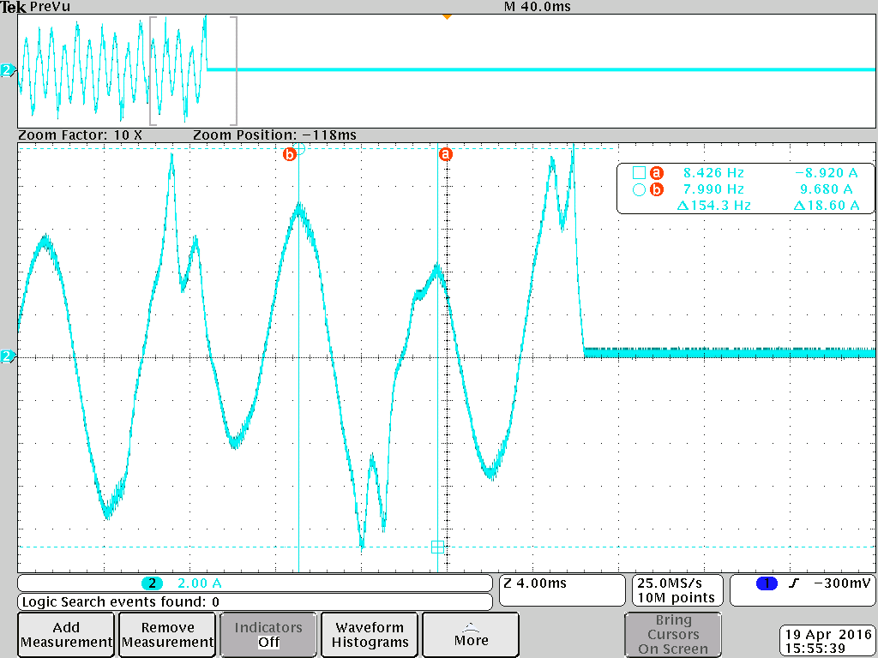Click the '-300mV' trigger level readout

tap(842, 583)
